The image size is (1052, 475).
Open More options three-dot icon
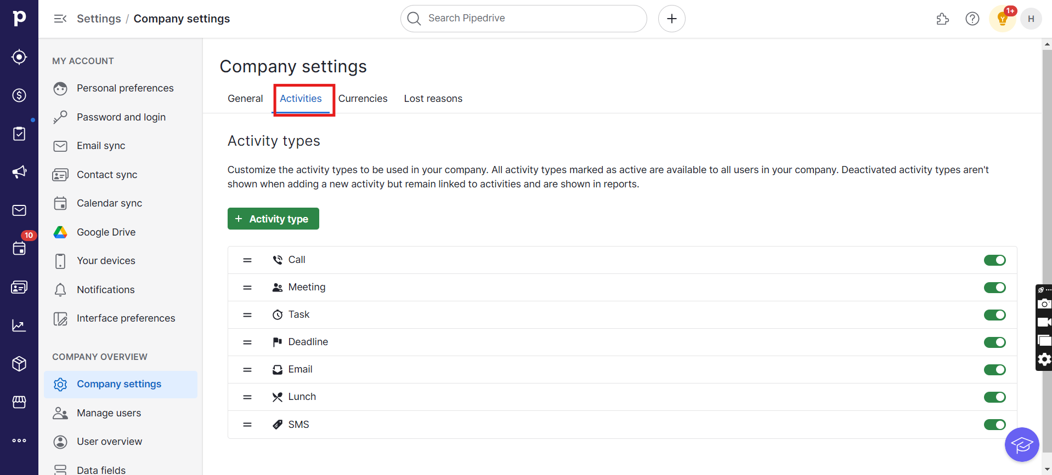[x=19, y=440]
